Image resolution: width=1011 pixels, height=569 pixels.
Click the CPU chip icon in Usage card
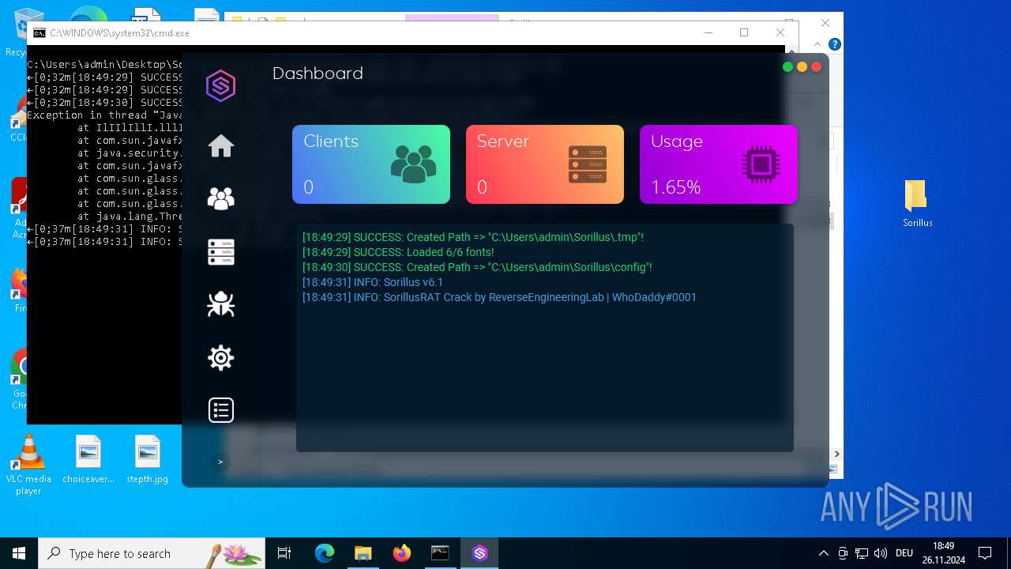tap(761, 164)
